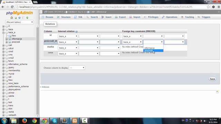Click the browser reload icon
Viewport: 221px width, 124px height.
[x=12, y=7]
